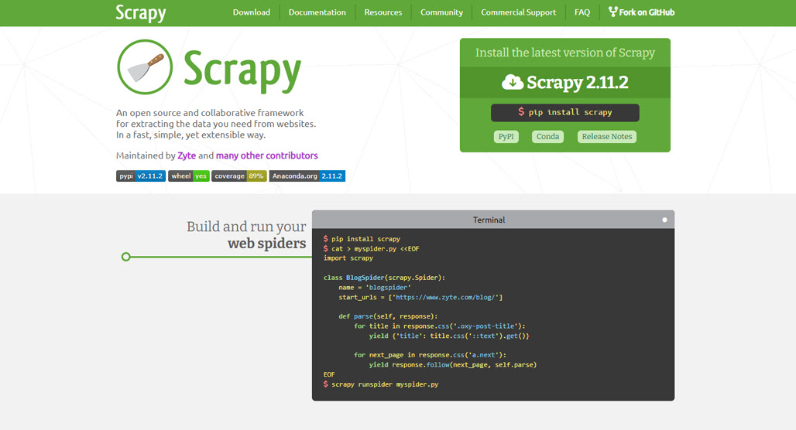Screen dimensions: 796x430
Task: Open the Download menu item
Action: [252, 12]
